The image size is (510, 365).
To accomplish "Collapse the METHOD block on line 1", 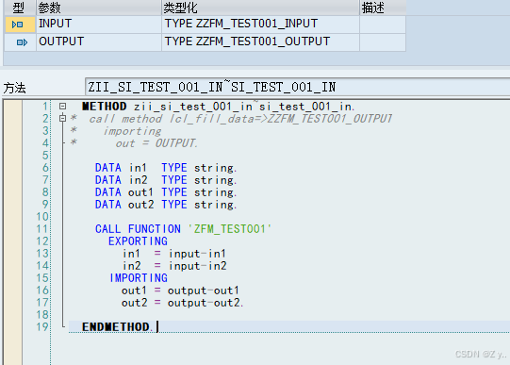I will click(63, 106).
